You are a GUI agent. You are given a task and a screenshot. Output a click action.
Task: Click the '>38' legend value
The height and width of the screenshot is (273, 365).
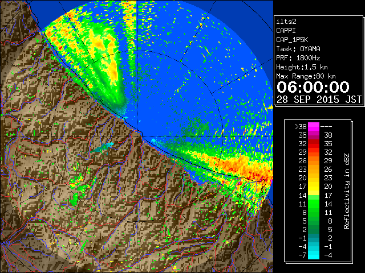(301, 127)
